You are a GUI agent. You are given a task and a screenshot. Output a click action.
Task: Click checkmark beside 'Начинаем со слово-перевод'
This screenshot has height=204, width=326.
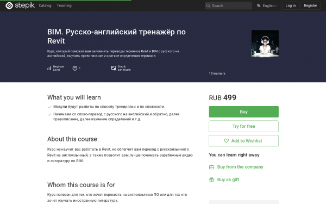(x=49, y=114)
